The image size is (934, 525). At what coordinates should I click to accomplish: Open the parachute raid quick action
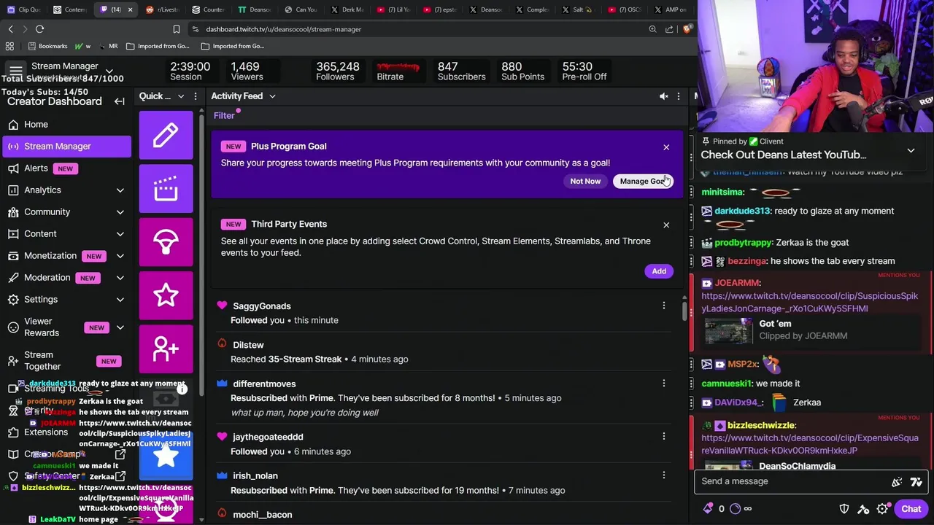coord(166,242)
